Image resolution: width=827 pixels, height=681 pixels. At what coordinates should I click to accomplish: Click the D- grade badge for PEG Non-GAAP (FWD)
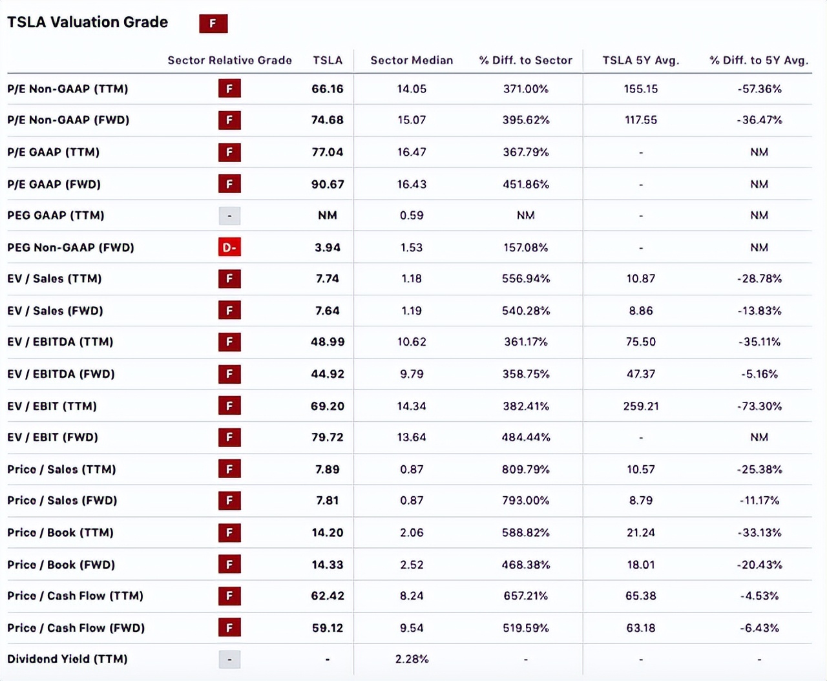(x=229, y=247)
